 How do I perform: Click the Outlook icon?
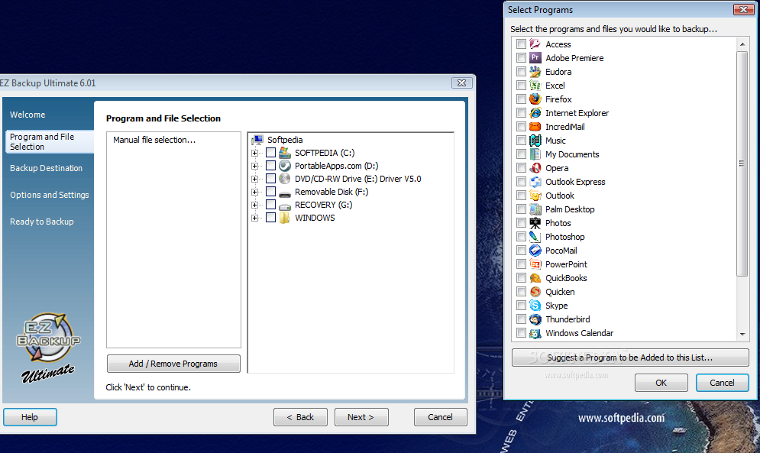(x=535, y=196)
